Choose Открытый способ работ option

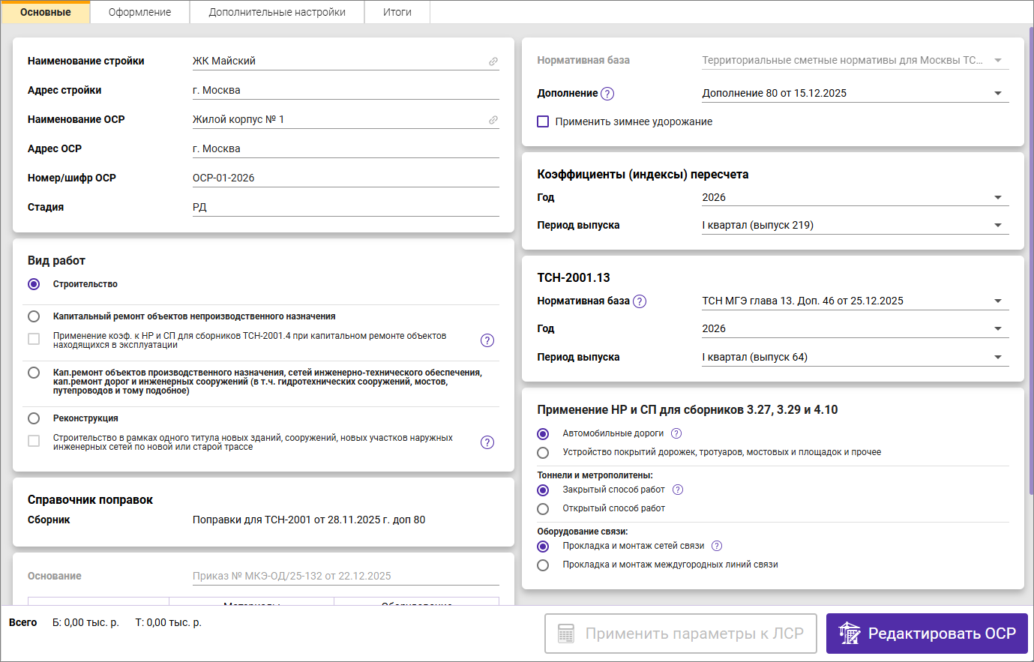pyautogui.click(x=543, y=509)
